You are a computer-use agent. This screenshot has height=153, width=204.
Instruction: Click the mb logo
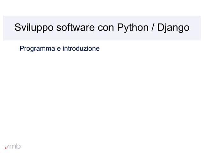[x=13, y=146]
